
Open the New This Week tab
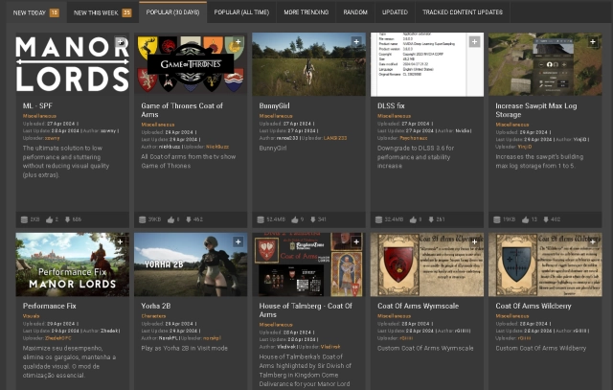[102, 12]
